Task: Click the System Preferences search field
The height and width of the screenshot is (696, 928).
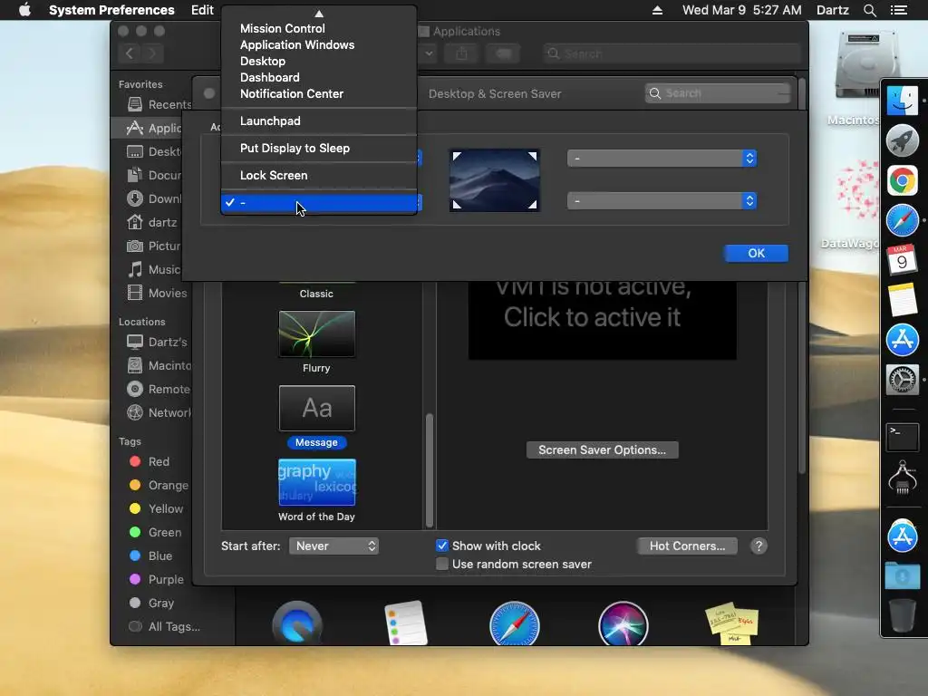Action: point(718,93)
